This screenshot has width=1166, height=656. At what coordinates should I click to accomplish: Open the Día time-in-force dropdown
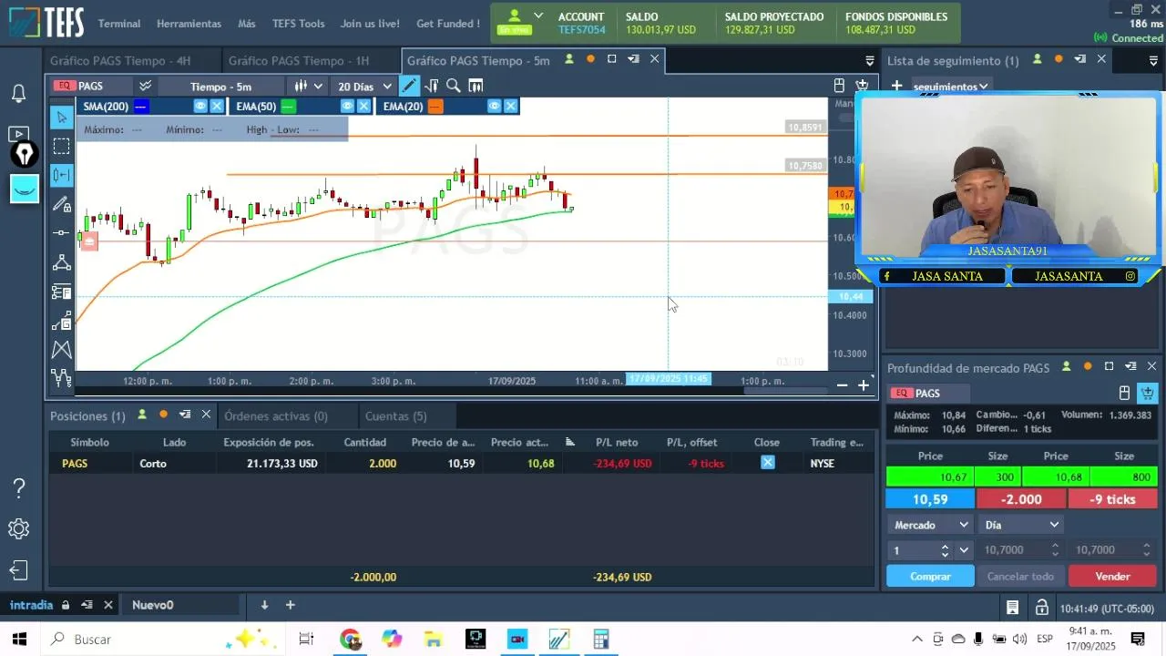(x=1020, y=525)
